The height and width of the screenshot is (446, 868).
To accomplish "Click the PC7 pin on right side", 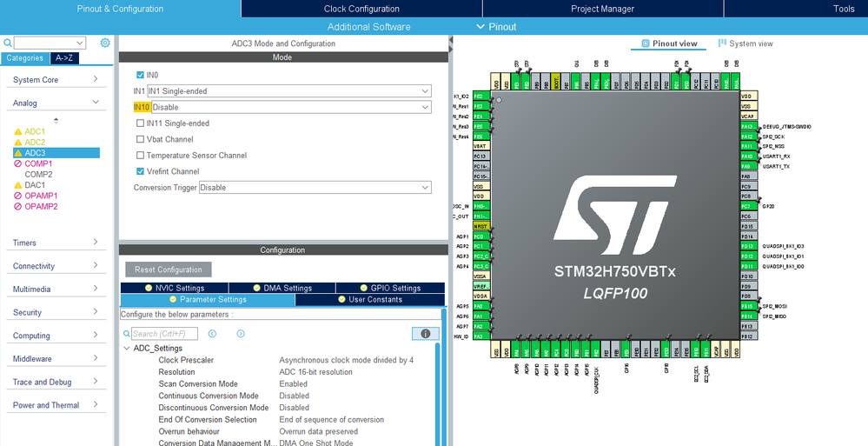I will coord(748,207).
